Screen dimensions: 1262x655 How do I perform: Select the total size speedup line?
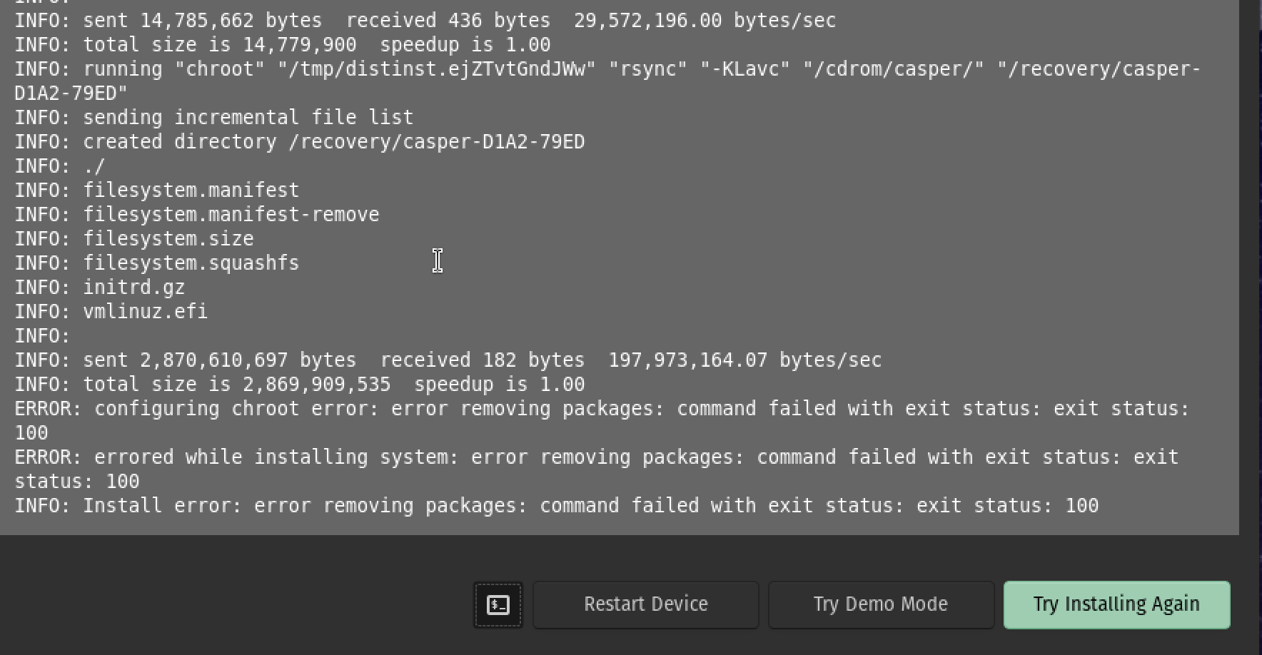pos(299,384)
